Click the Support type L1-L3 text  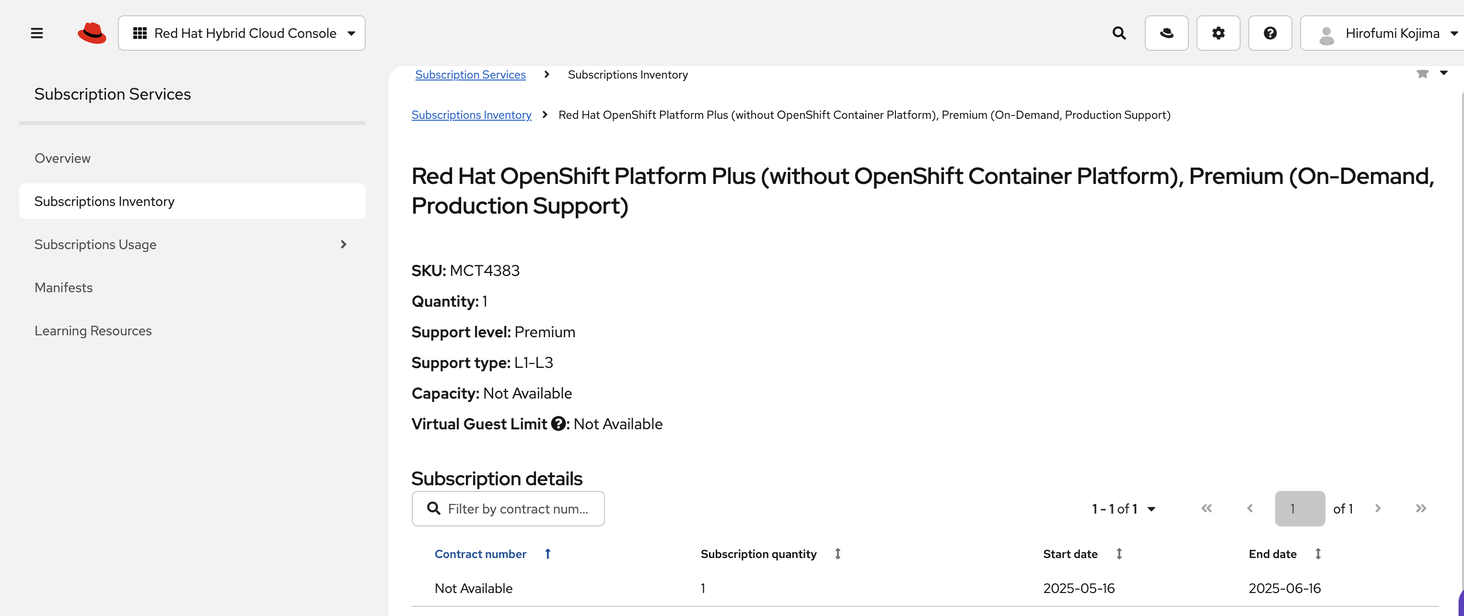pyautogui.click(x=482, y=362)
